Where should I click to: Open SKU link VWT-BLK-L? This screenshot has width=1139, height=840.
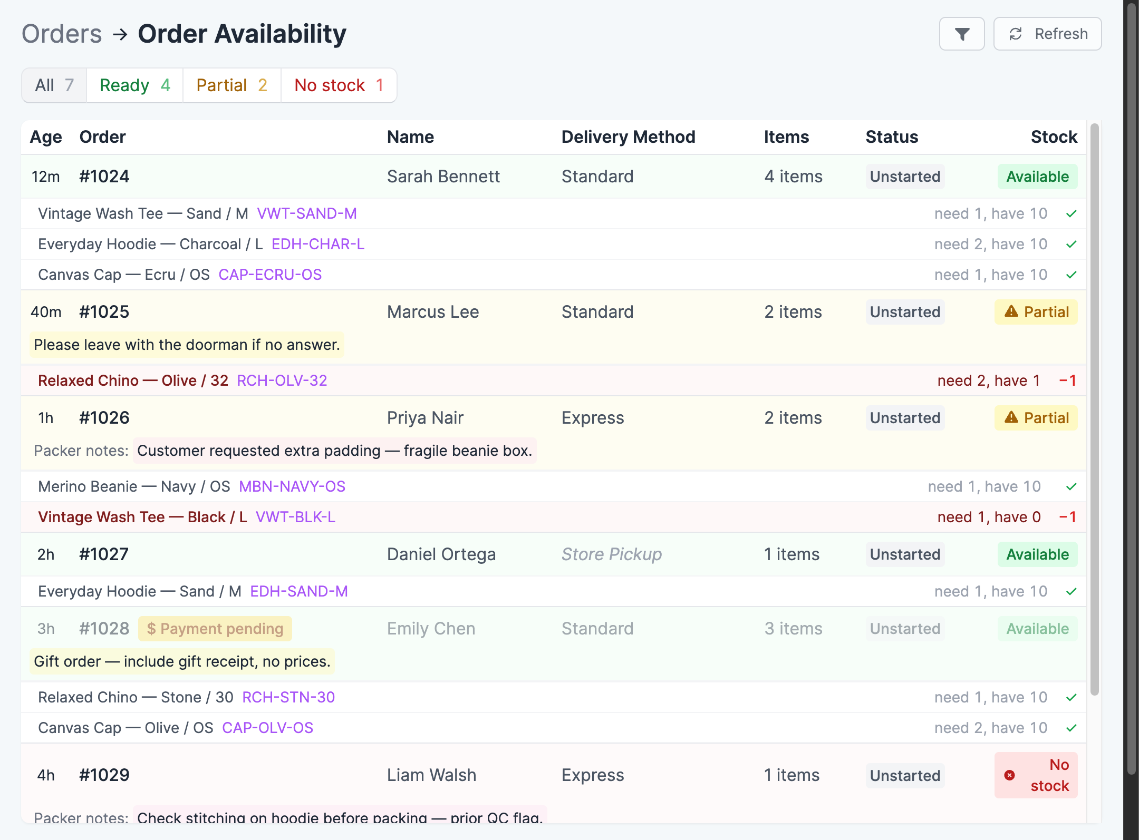(295, 517)
